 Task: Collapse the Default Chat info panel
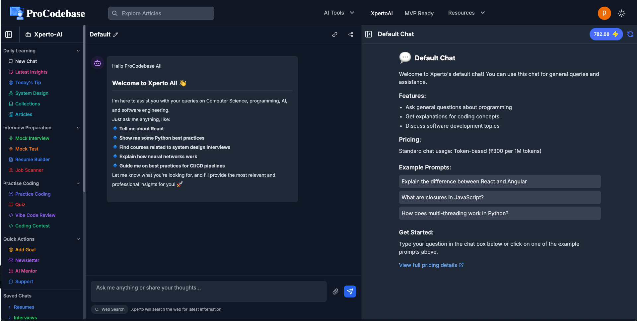point(369,34)
